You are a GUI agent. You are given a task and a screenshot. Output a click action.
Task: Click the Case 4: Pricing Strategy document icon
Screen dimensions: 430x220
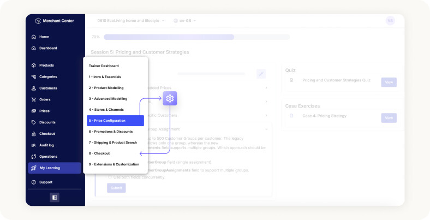[x=291, y=116]
